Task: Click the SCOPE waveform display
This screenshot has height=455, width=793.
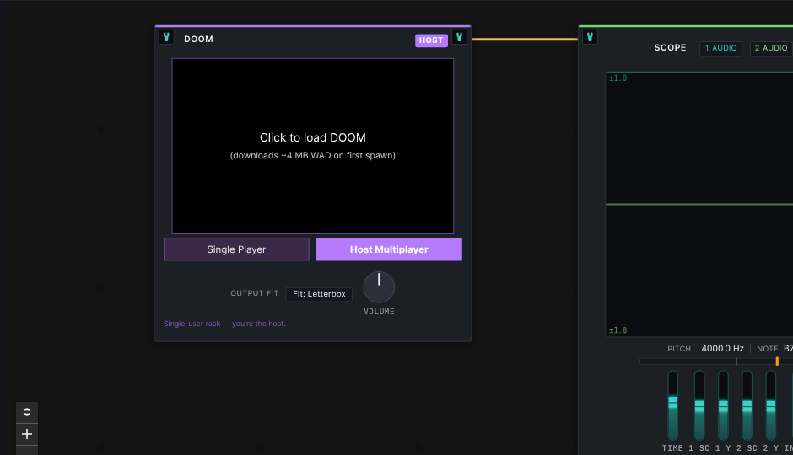Action: 699,204
